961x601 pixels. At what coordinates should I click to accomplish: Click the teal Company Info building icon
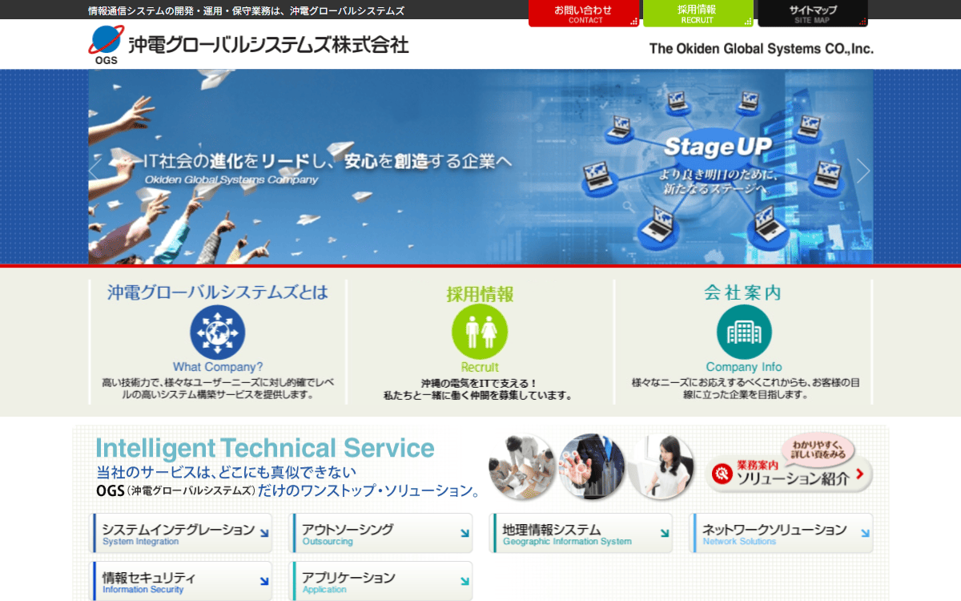tap(744, 332)
